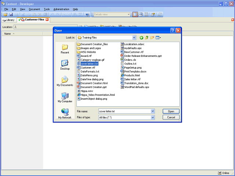
Task: Open the View Menu icon in the dialog
Action: [x=158, y=38]
